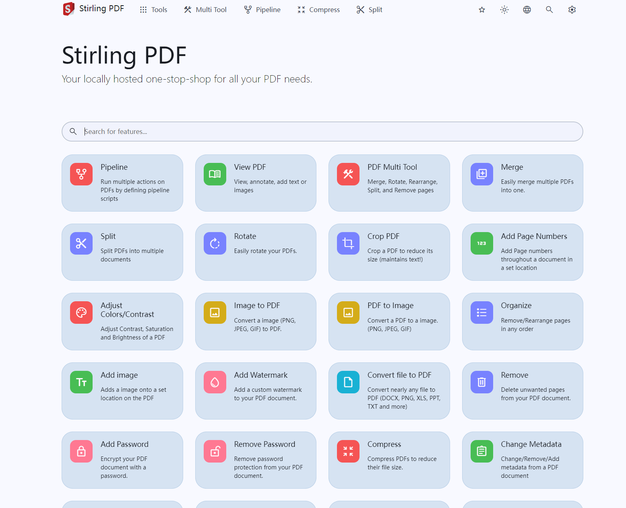Focus the Search for features field
The width and height of the screenshot is (626, 508).
[x=322, y=132]
